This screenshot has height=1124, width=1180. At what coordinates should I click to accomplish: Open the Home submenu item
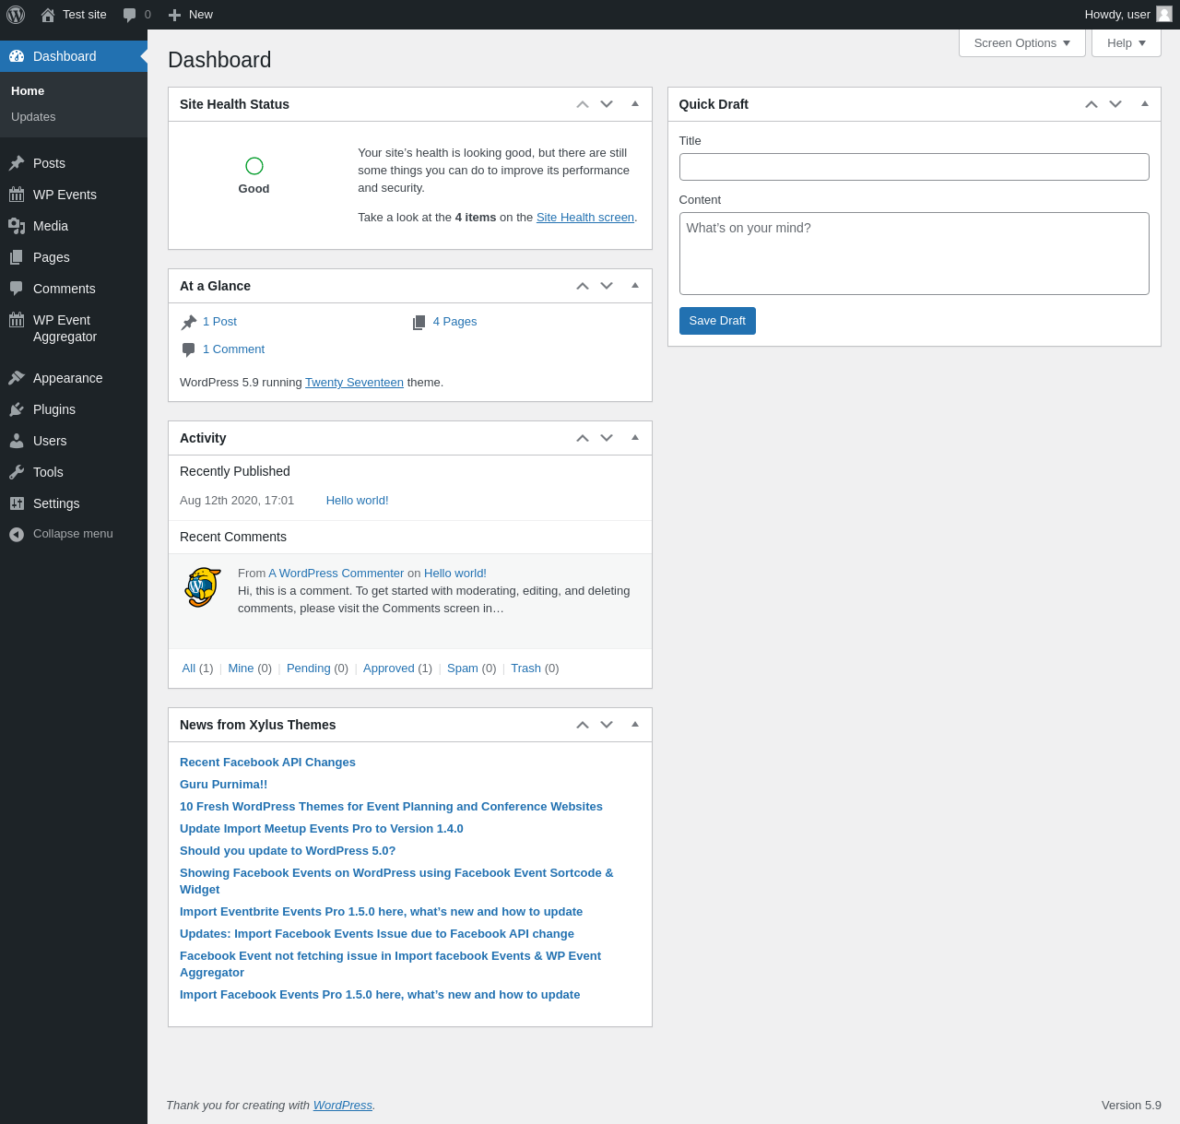pyautogui.click(x=28, y=91)
